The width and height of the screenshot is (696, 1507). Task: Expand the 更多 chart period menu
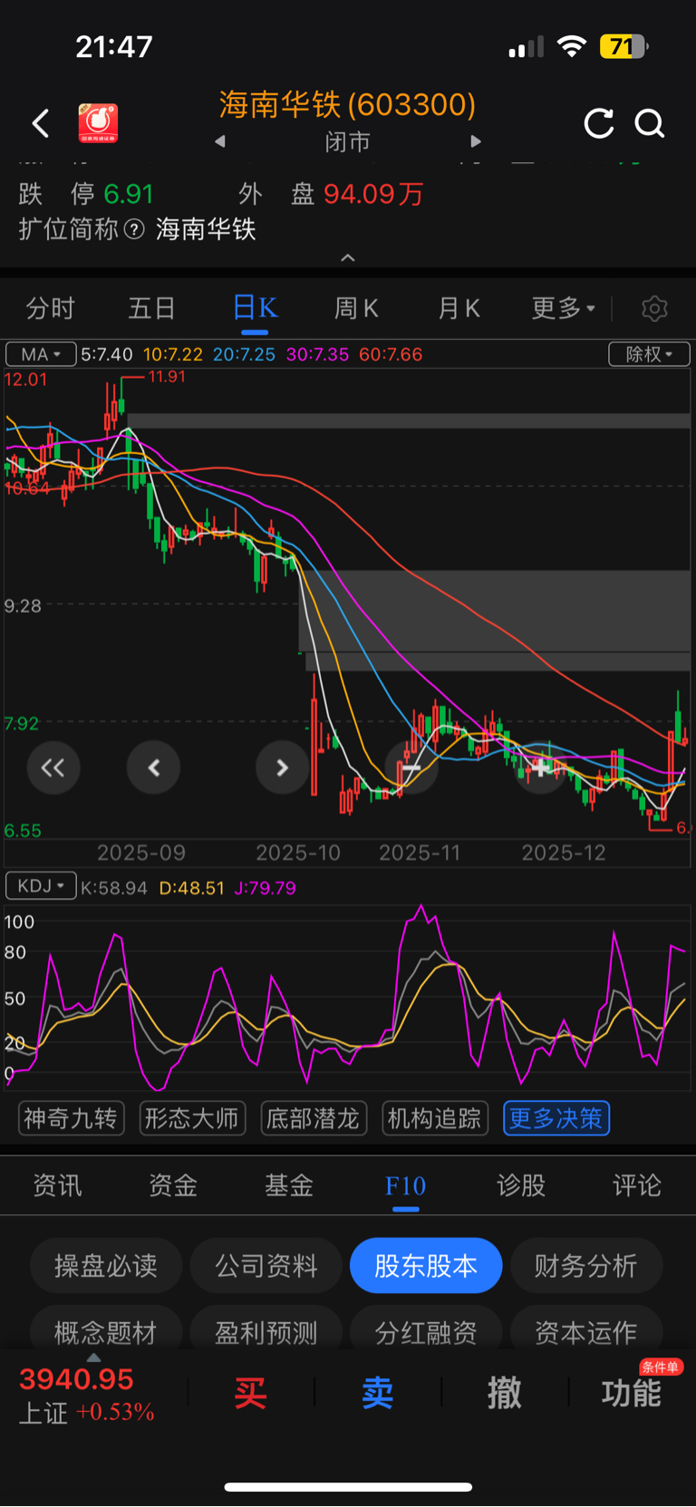click(x=563, y=309)
